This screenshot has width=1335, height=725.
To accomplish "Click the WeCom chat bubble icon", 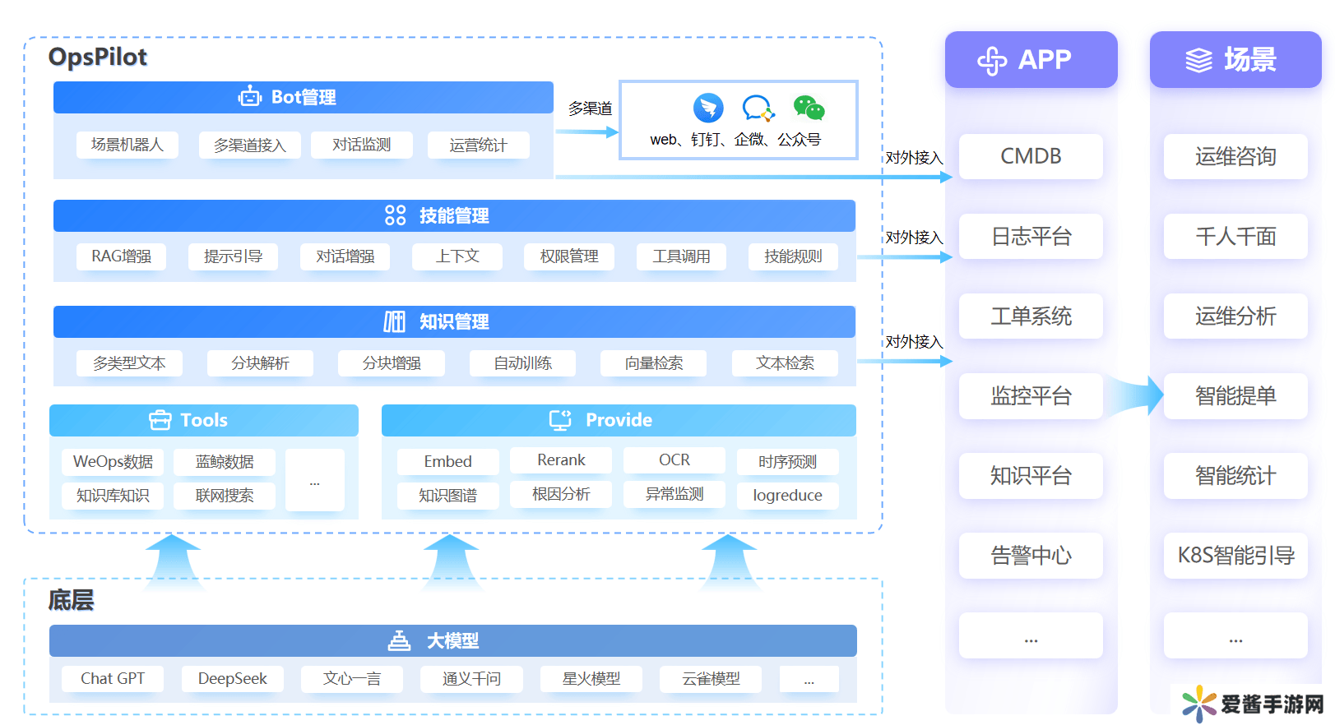I will [758, 108].
